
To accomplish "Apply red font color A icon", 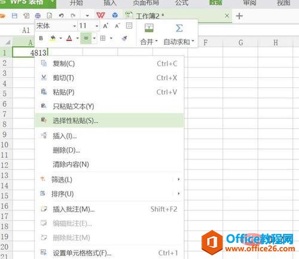I will [x=69, y=38].
